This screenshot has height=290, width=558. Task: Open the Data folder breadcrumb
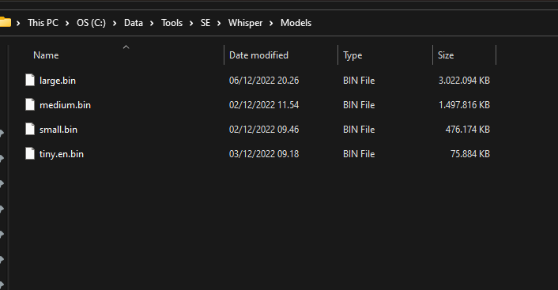click(134, 23)
